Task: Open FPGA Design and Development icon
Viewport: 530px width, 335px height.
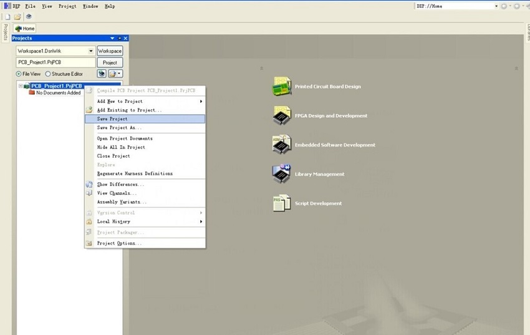Action: point(282,115)
